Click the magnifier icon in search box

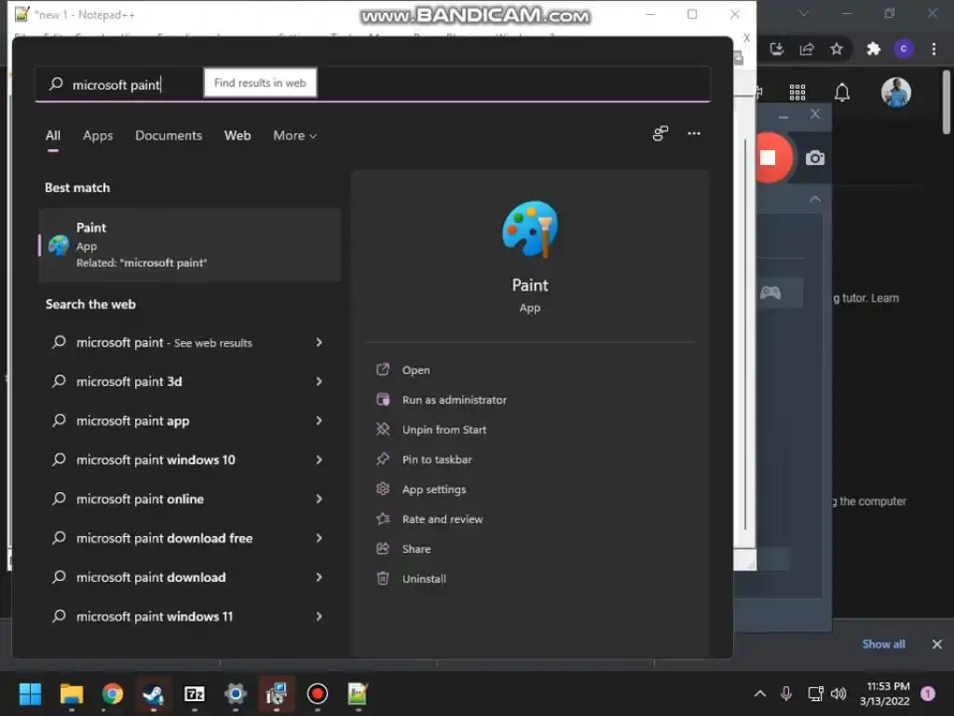(x=56, y=84)
